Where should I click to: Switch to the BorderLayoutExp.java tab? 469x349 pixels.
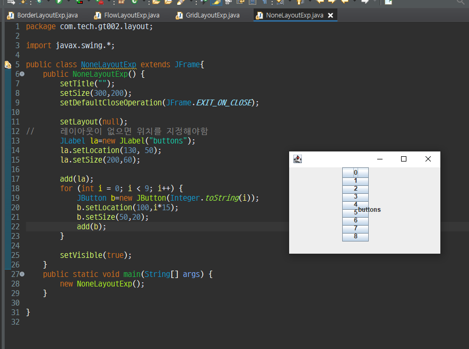[x=47, y=15]
